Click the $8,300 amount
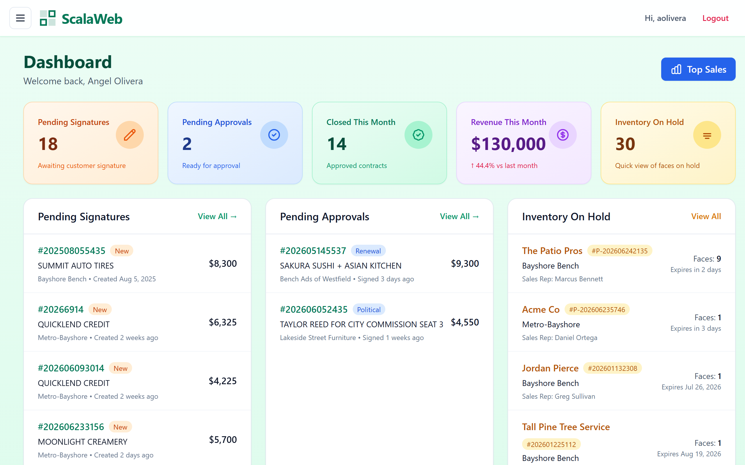The height and width of the screenshot is (465, 745). pyautogui.click(x=223, y=264)
